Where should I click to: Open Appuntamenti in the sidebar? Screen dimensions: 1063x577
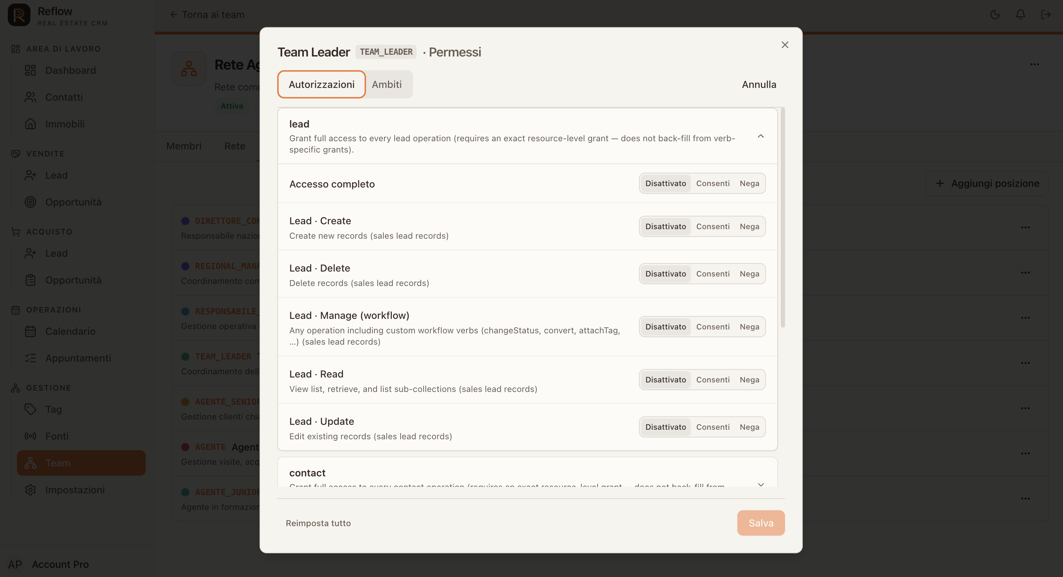pos(81,358)
